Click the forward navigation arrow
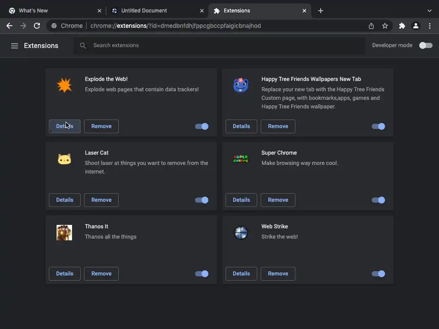This screenshot has width=439, height=329. (x=23, y=26)
